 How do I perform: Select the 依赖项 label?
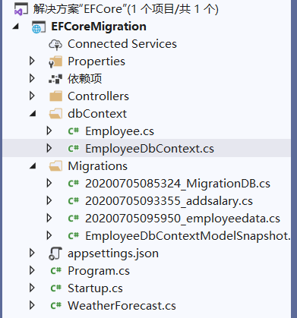85,79
